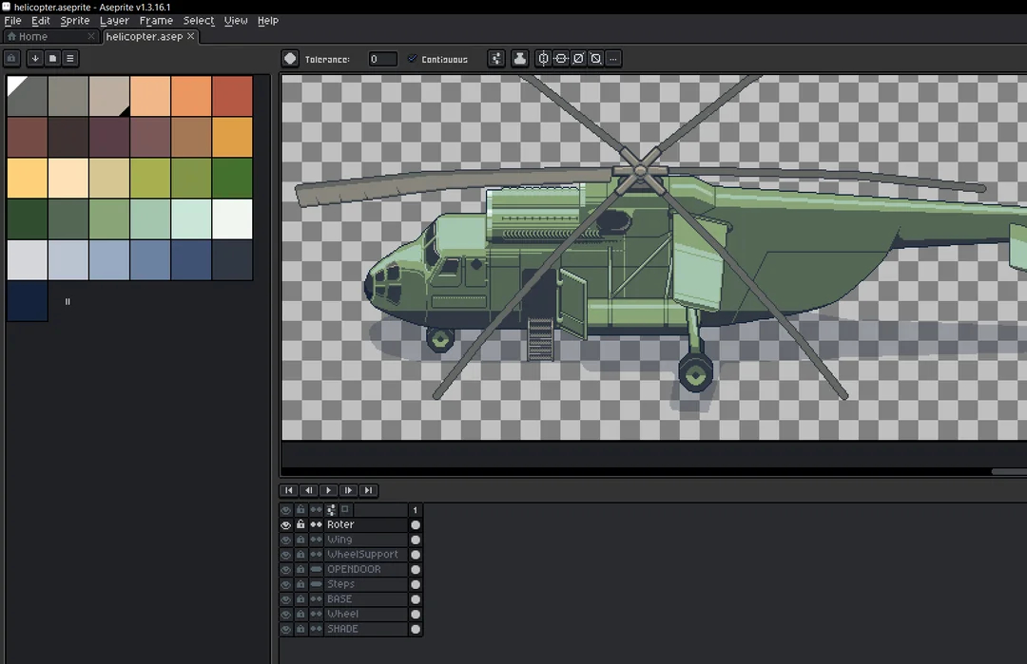1027x664 pixels.
Task: Toggle the Contiguous checkbox
Action: click(x=413, y=59)
